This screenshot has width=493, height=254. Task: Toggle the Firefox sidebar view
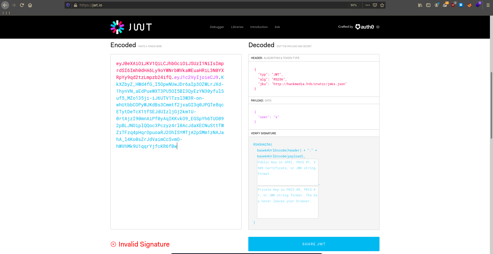(428, 5)
